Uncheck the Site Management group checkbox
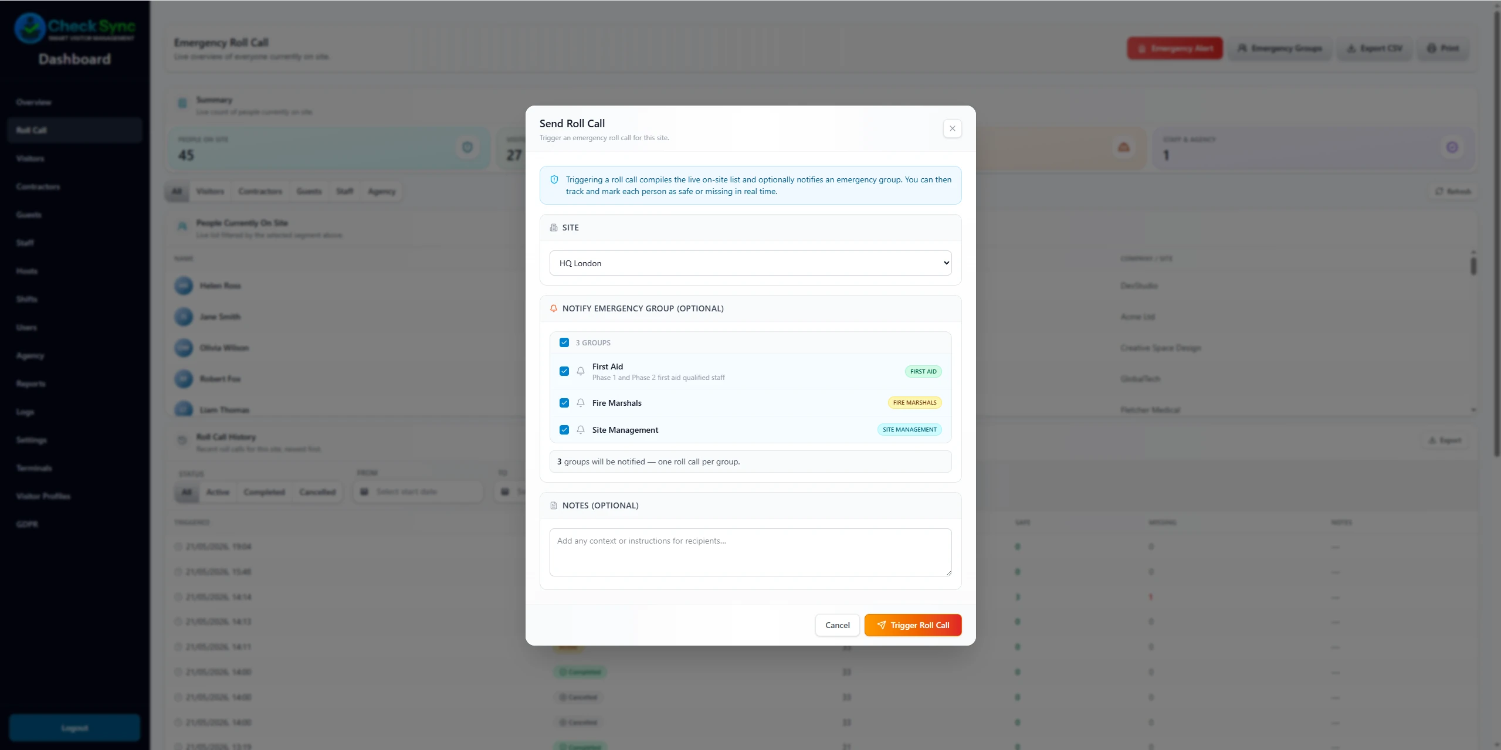The width and height of the screenshot is (1501, 750). click(564, 430)
